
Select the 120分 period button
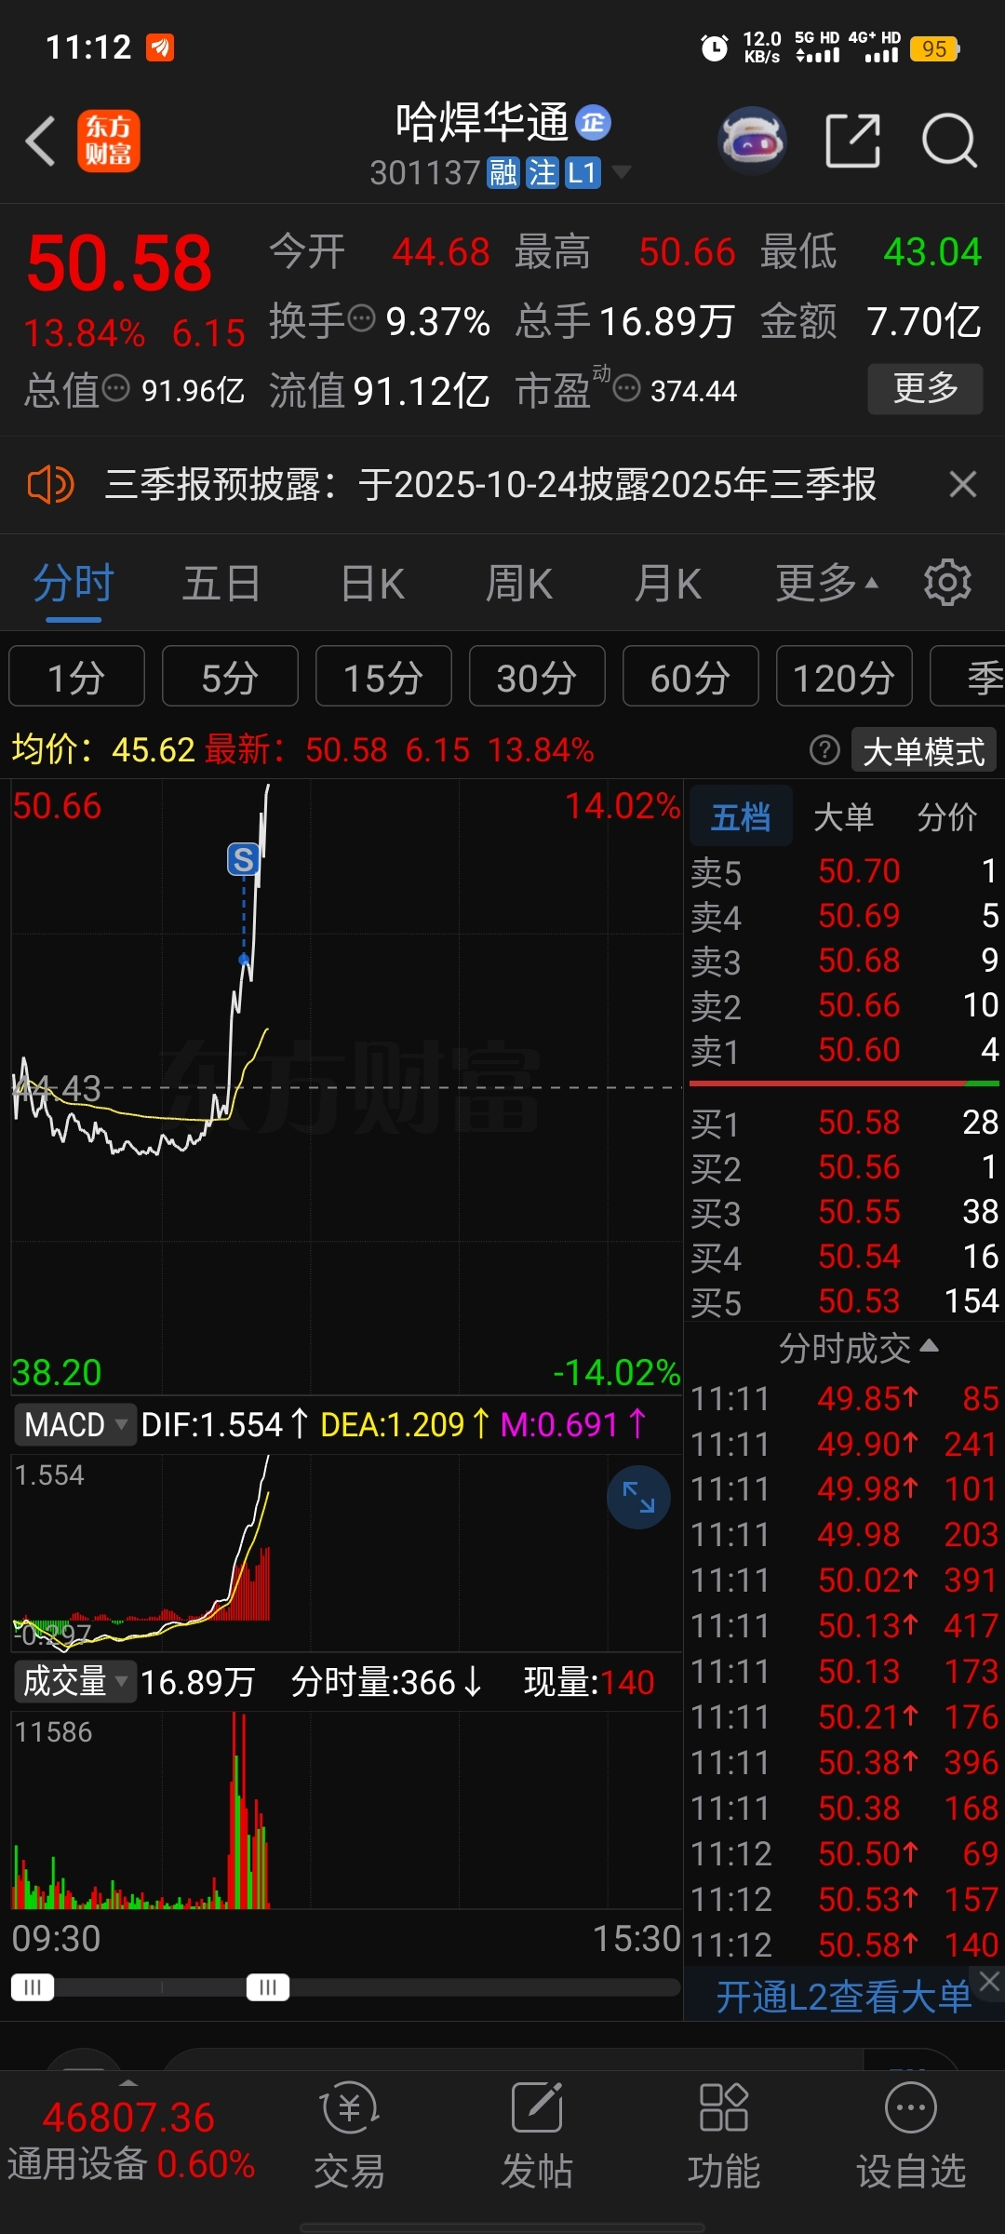tap(844, 677)
